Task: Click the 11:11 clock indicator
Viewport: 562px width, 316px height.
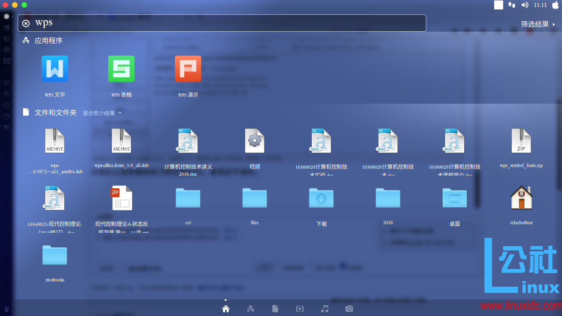Action: (540, 5)
